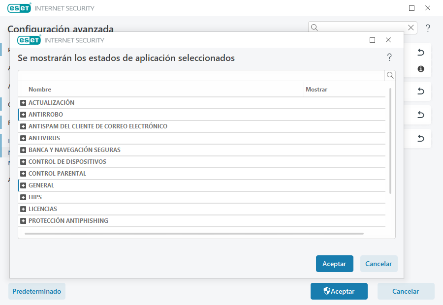The height and width of the screenshot is (305, 443).
Task: Close the main ESET window
Action: pyautogui.click(x=428, y=8)
